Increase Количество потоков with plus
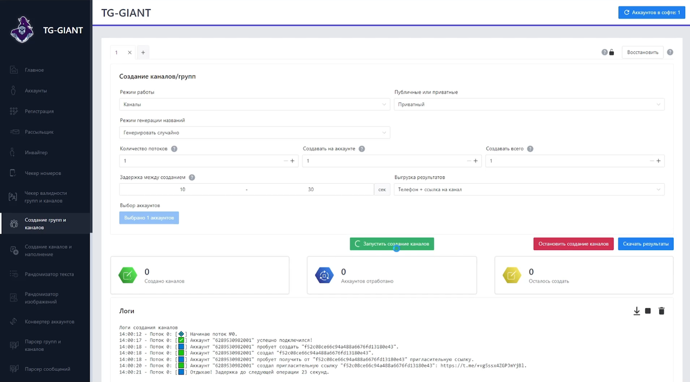 292,161
